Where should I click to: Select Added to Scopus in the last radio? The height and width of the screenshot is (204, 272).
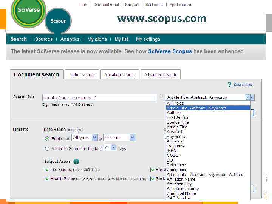(47, 149)
